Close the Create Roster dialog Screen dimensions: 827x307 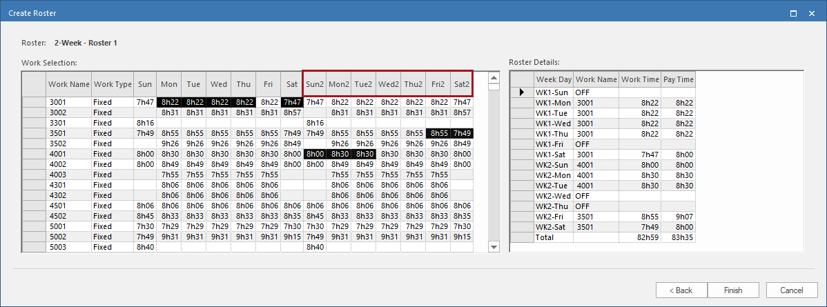click(813, 12)
